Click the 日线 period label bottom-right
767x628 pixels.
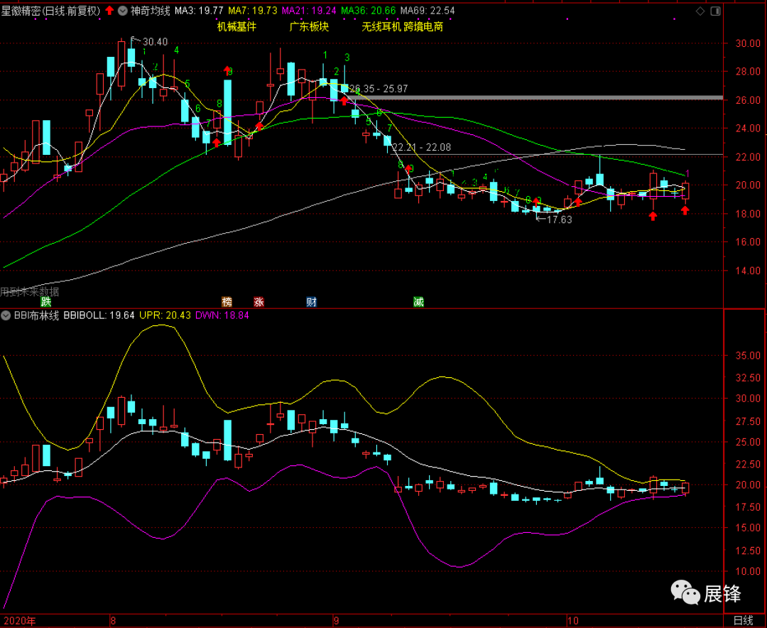click(744, 621)
